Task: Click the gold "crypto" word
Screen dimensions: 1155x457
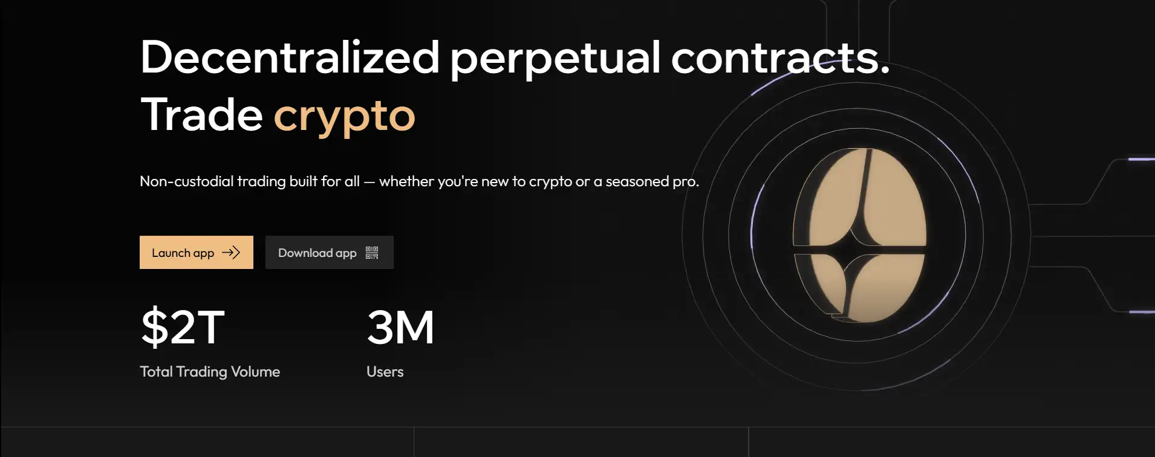Action: tap(344, 115)
